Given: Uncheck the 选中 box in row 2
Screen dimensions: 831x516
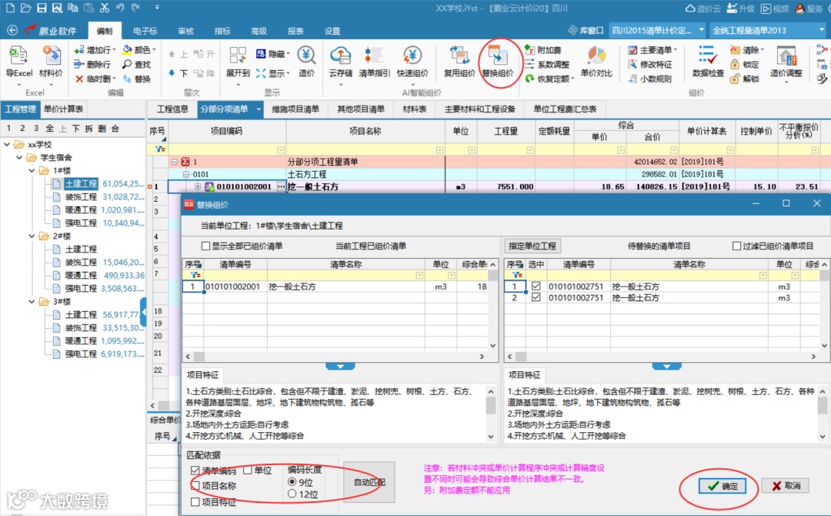Looking at the screenshot, I should pos(536,297).
